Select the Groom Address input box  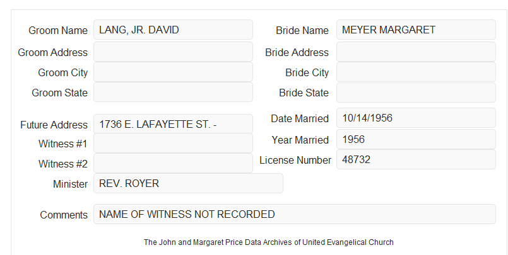tap(173, 52)
